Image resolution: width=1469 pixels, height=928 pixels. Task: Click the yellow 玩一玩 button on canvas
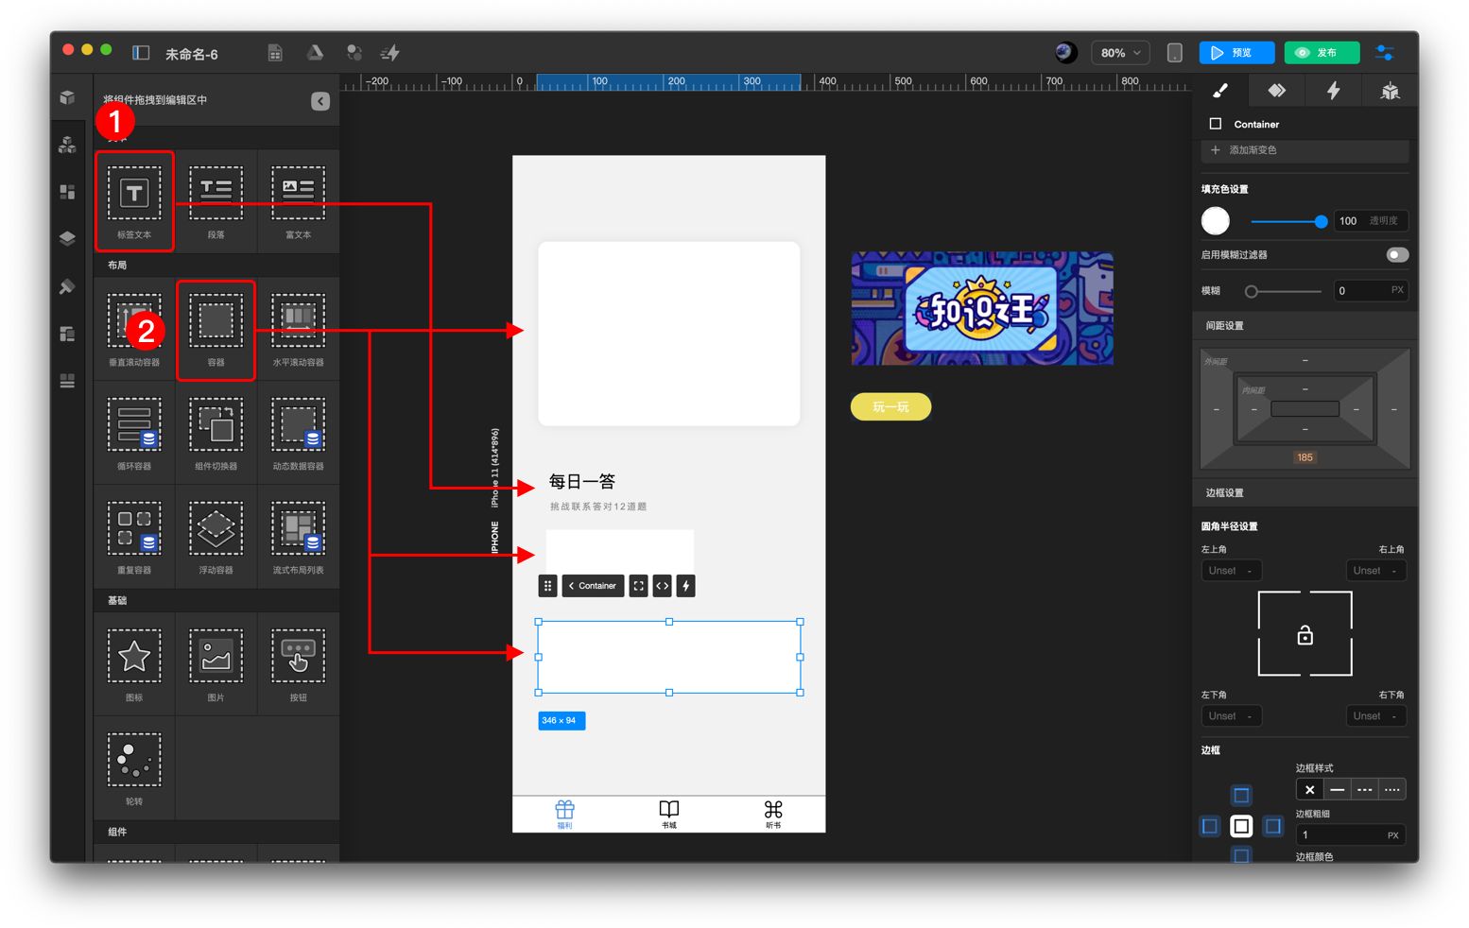890,406
